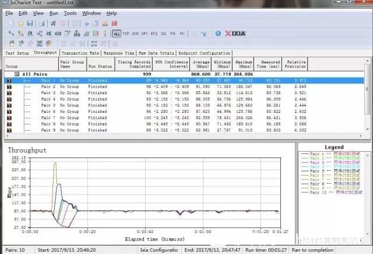Screen dimensions: 373x254
Task: Open the File menu
Action: (9, 13)
